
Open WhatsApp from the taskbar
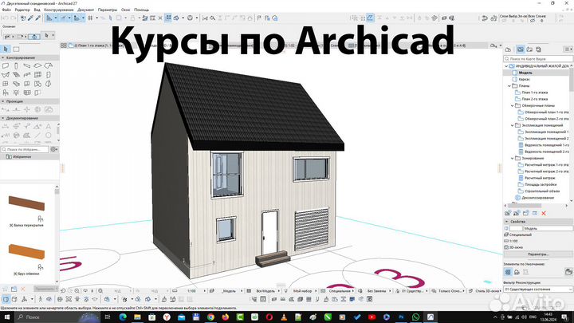[x=415, y=317]
